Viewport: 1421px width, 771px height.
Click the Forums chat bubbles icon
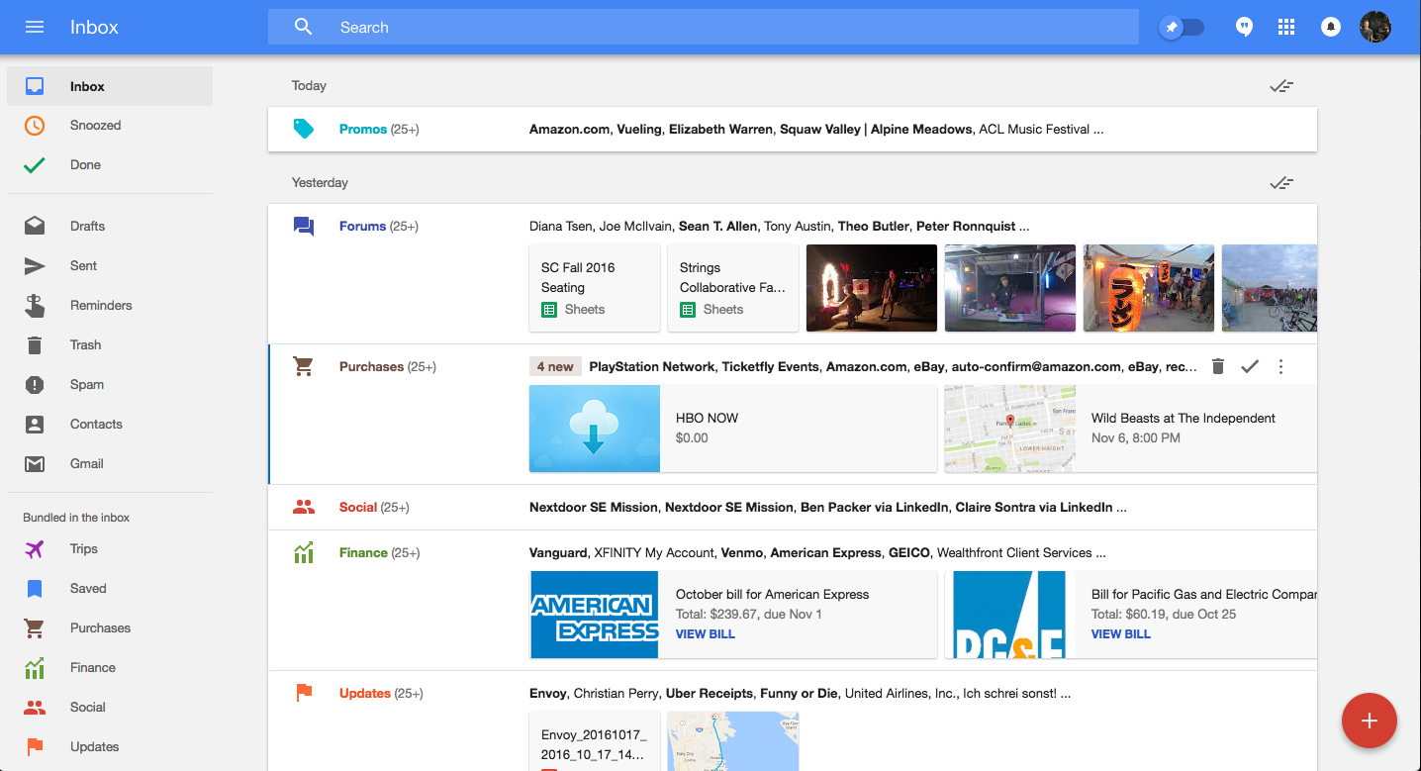pyautogui.click(x=304, y=227)
